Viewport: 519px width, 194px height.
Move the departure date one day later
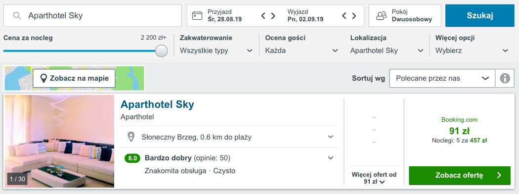(x=354, y=15)
